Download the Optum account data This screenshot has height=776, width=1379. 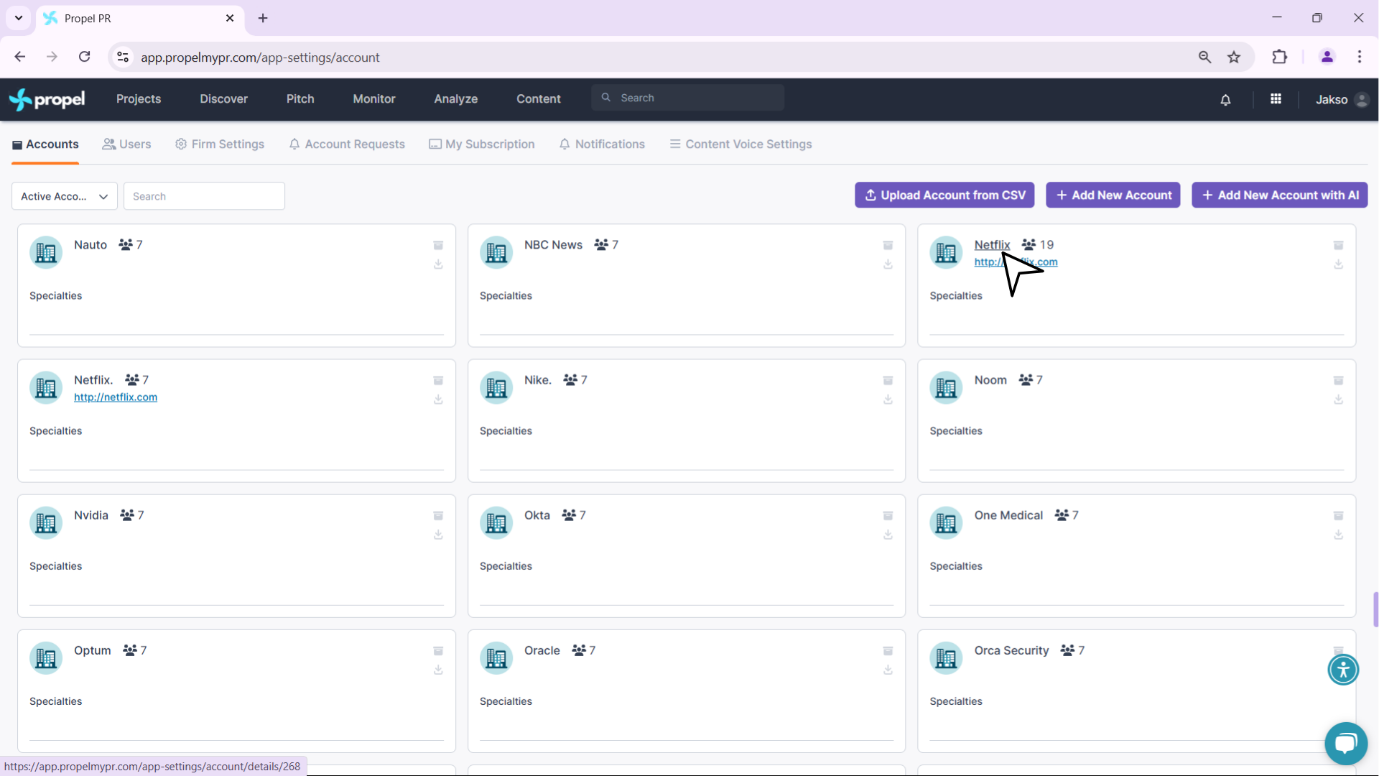[438, 670]
